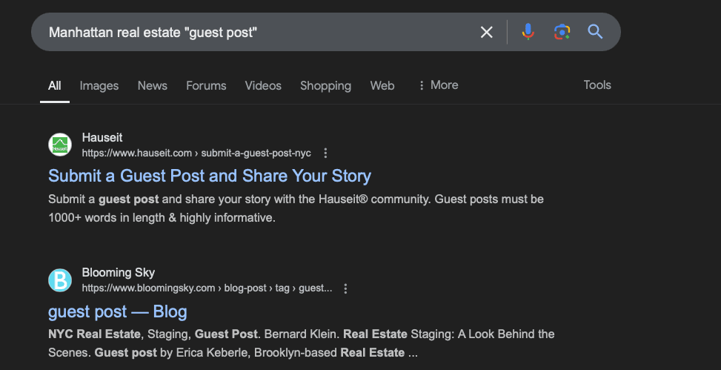Open the Shopping tab
The image size is (721, 370).
325,86
